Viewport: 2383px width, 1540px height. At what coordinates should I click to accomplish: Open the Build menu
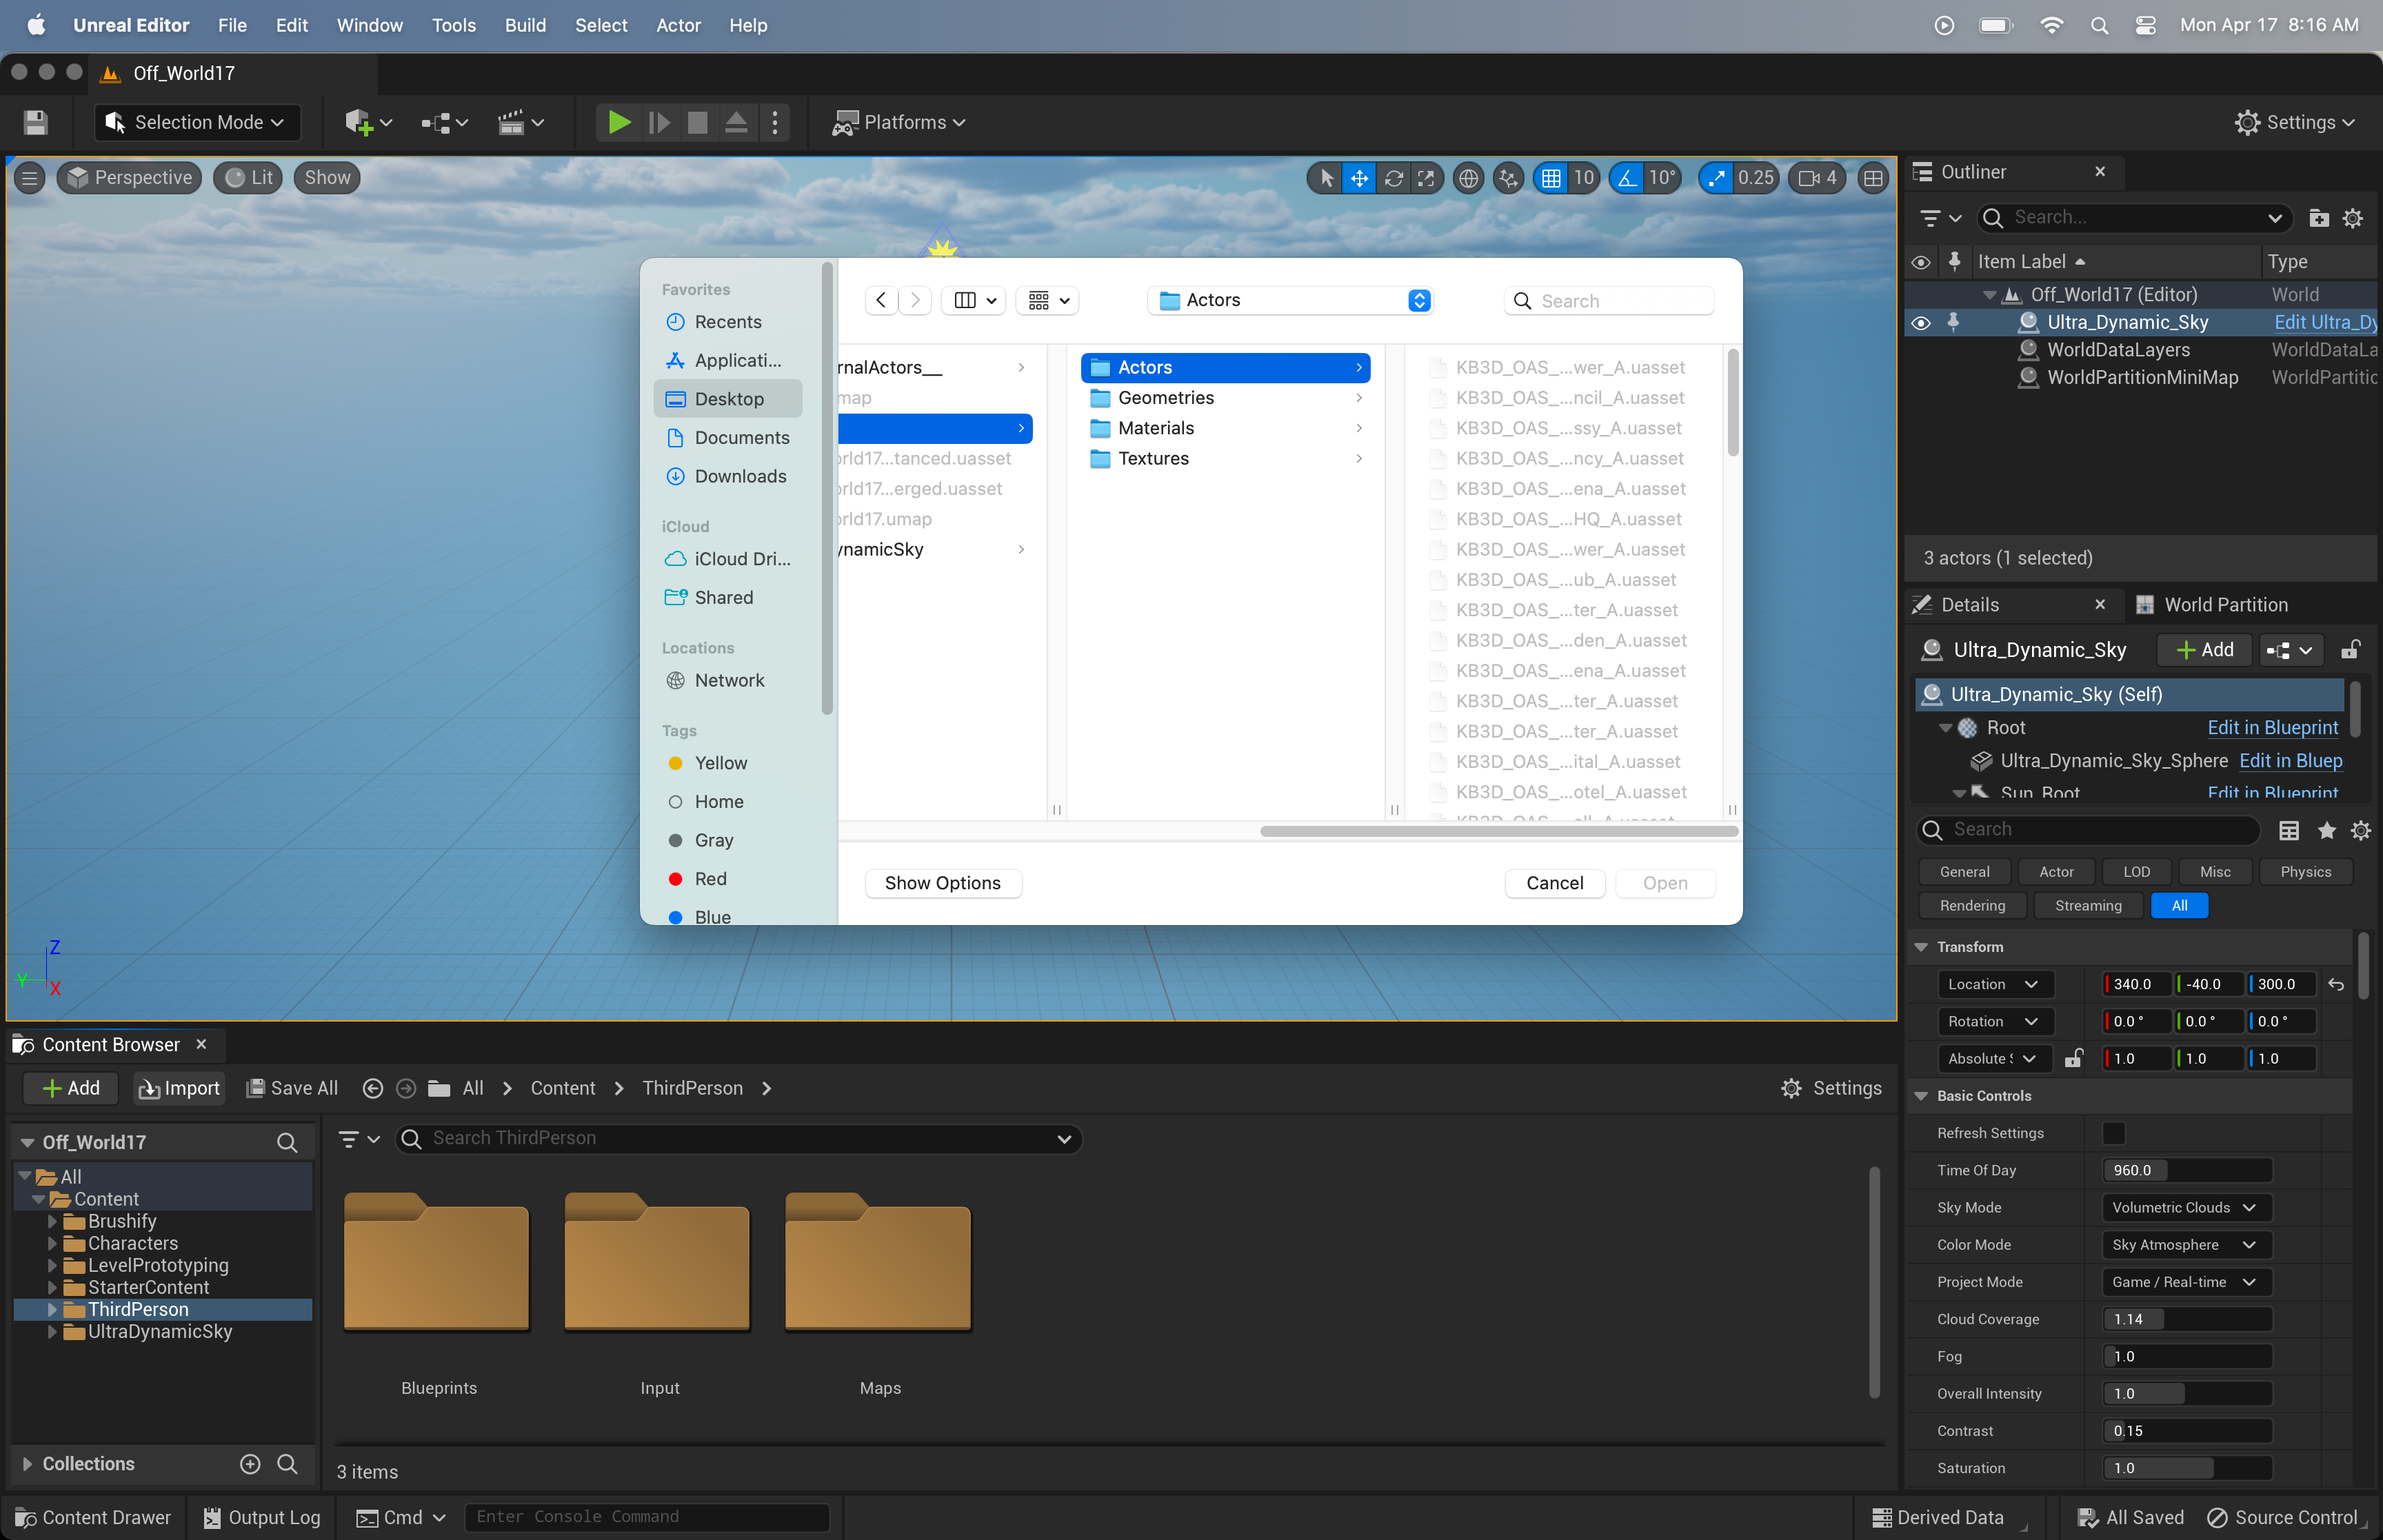(525, 25)
